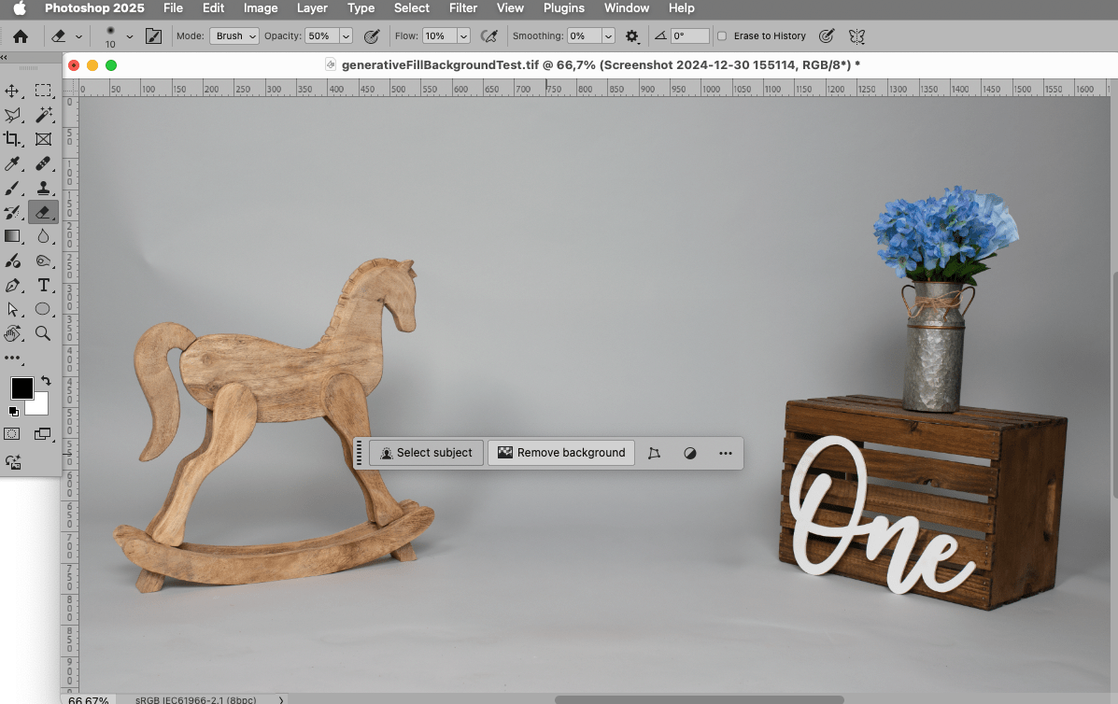Enable the Erase to History checkbox
Viewport: 1118px width, 704px height.
[x=721, y=35]
